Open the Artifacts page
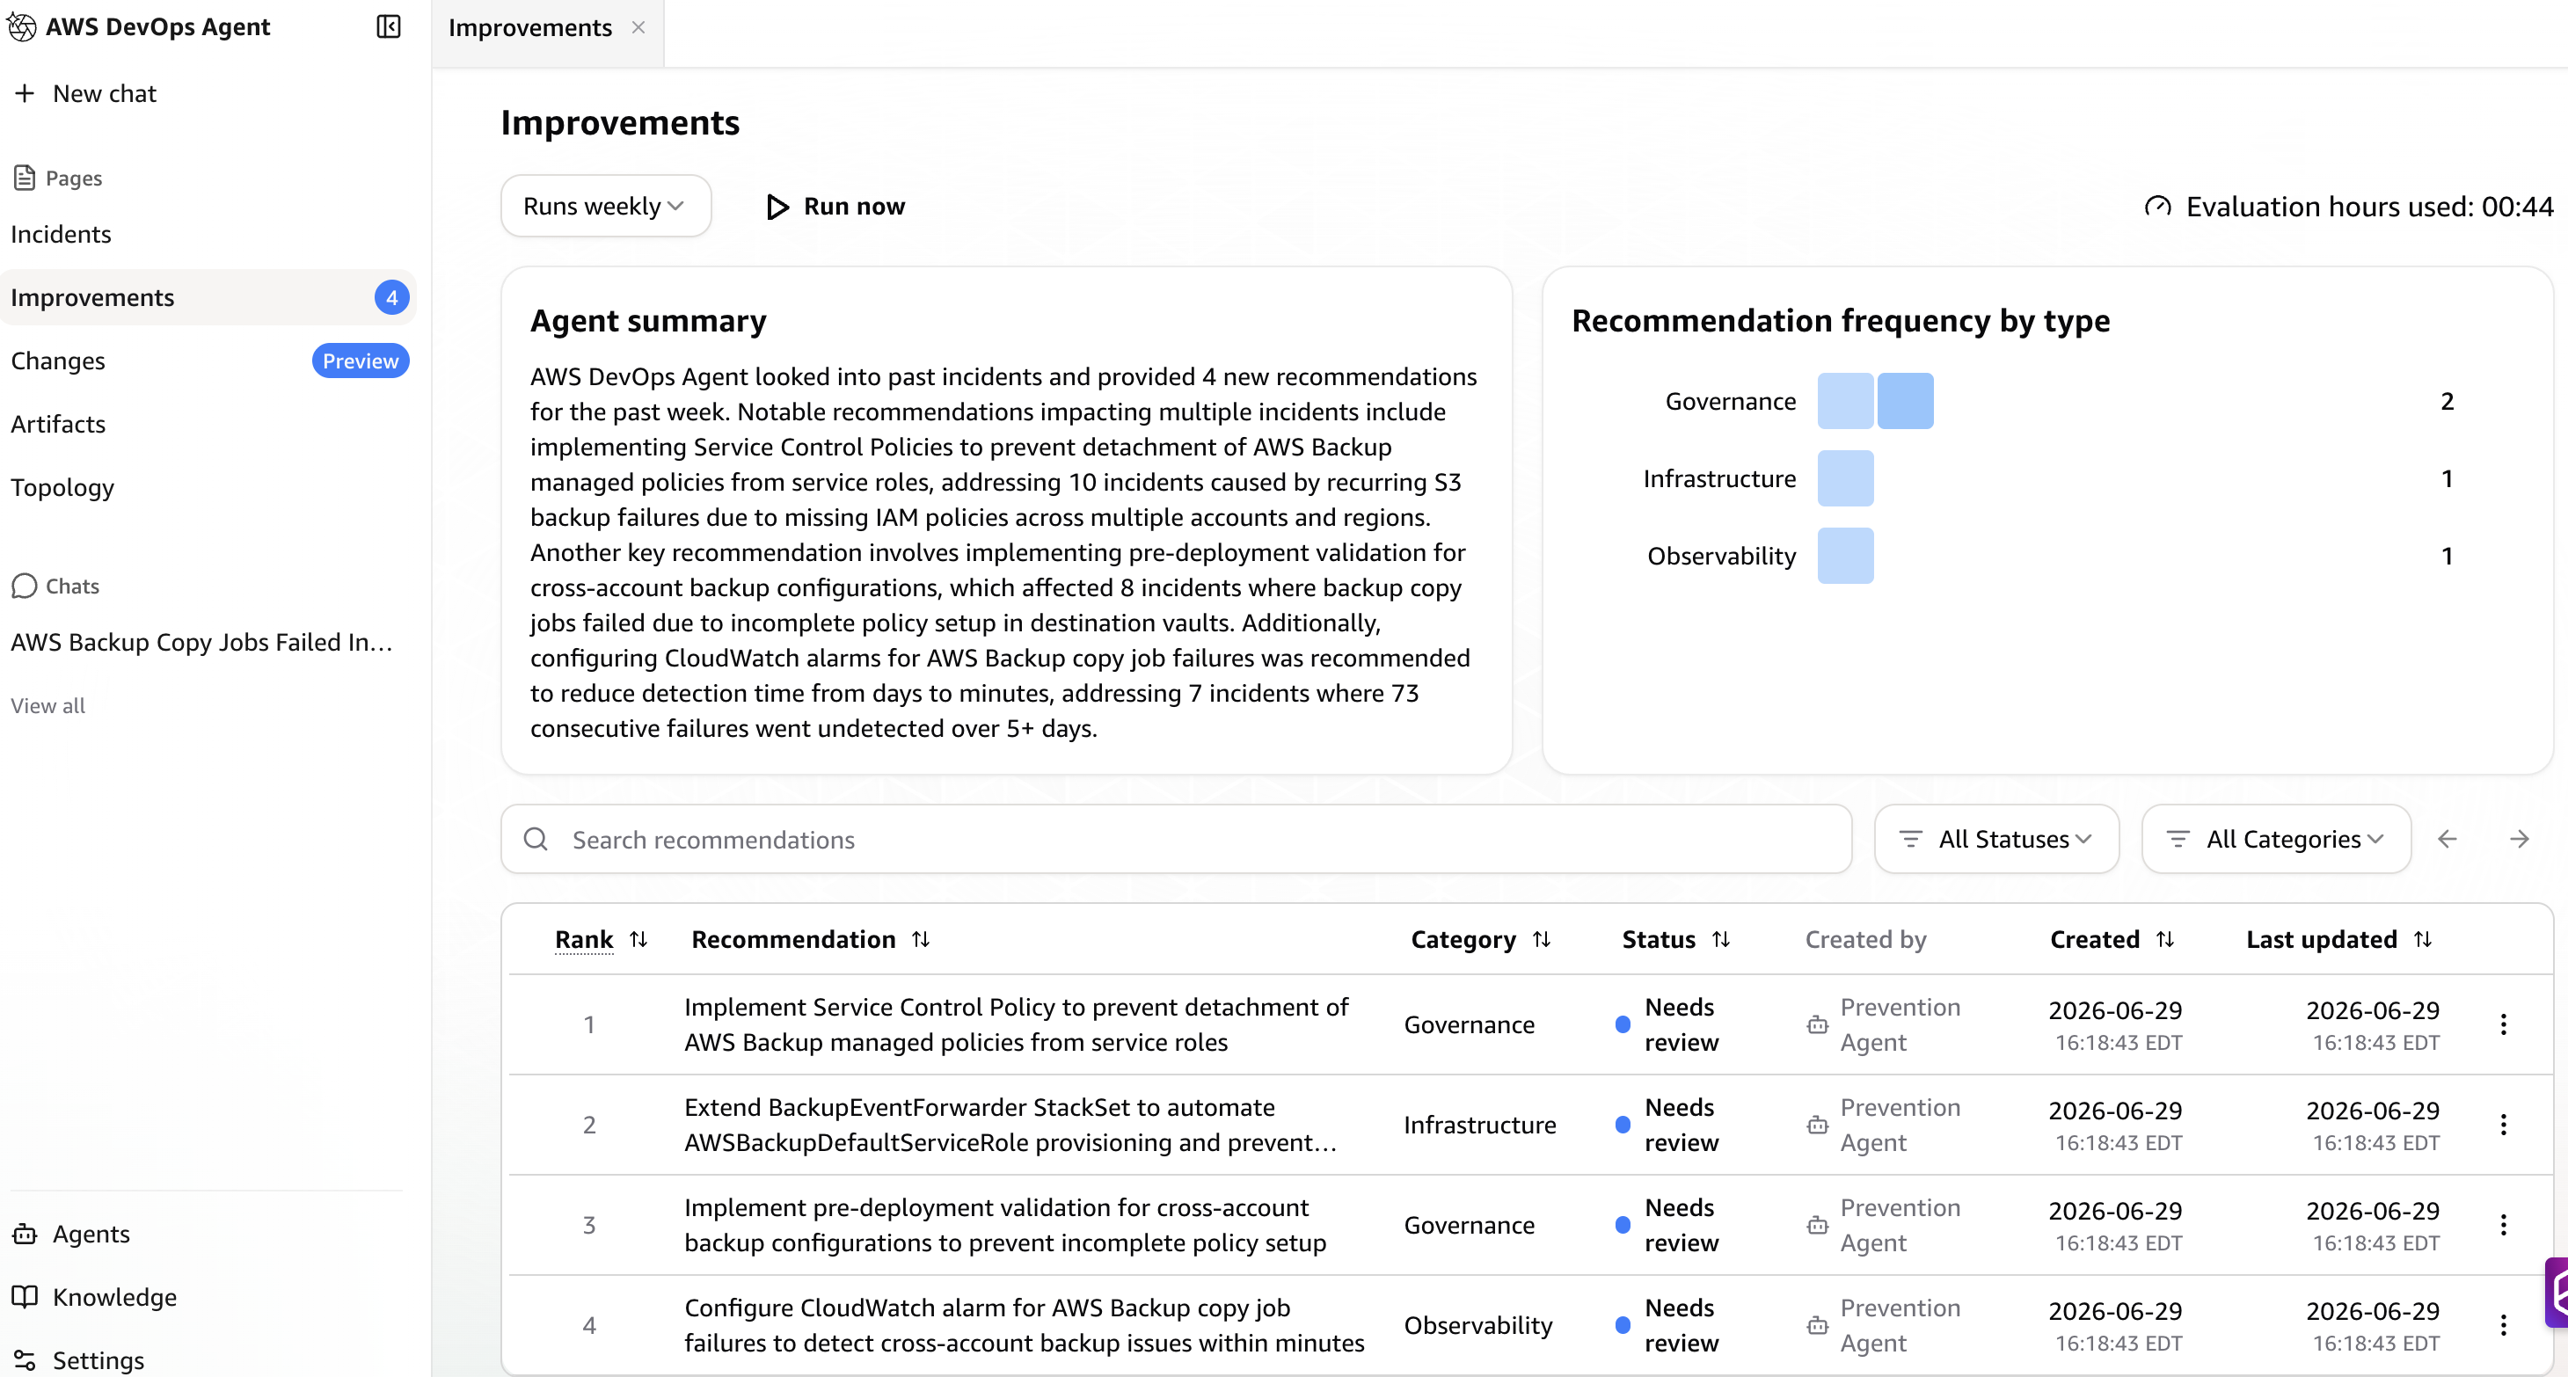 point(58,424)
